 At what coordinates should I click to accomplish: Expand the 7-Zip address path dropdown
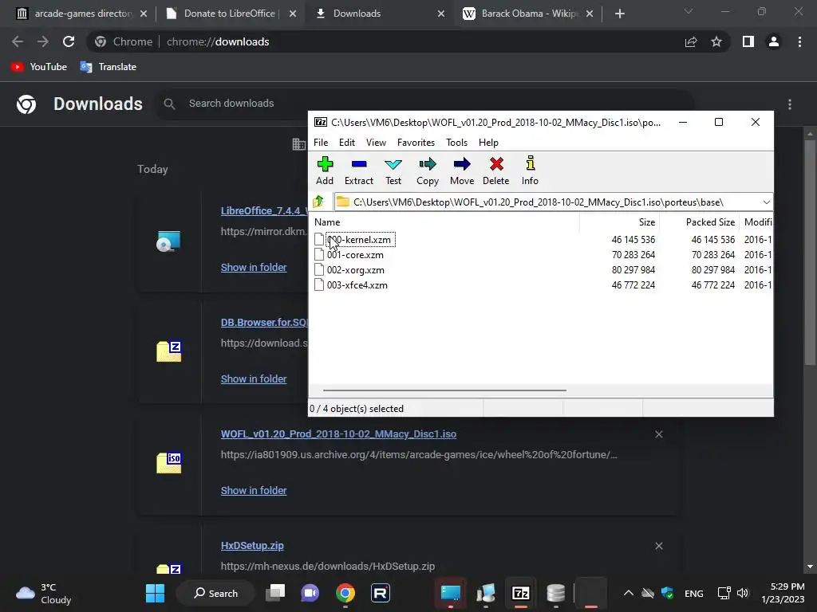tap(767, 202)
